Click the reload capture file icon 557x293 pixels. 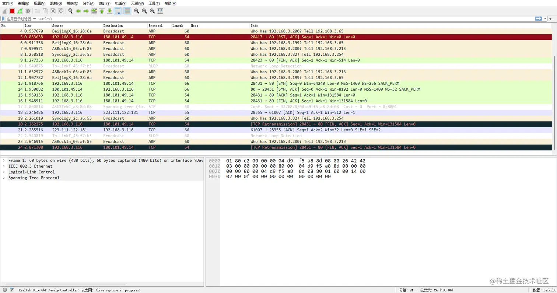(61, 11)
